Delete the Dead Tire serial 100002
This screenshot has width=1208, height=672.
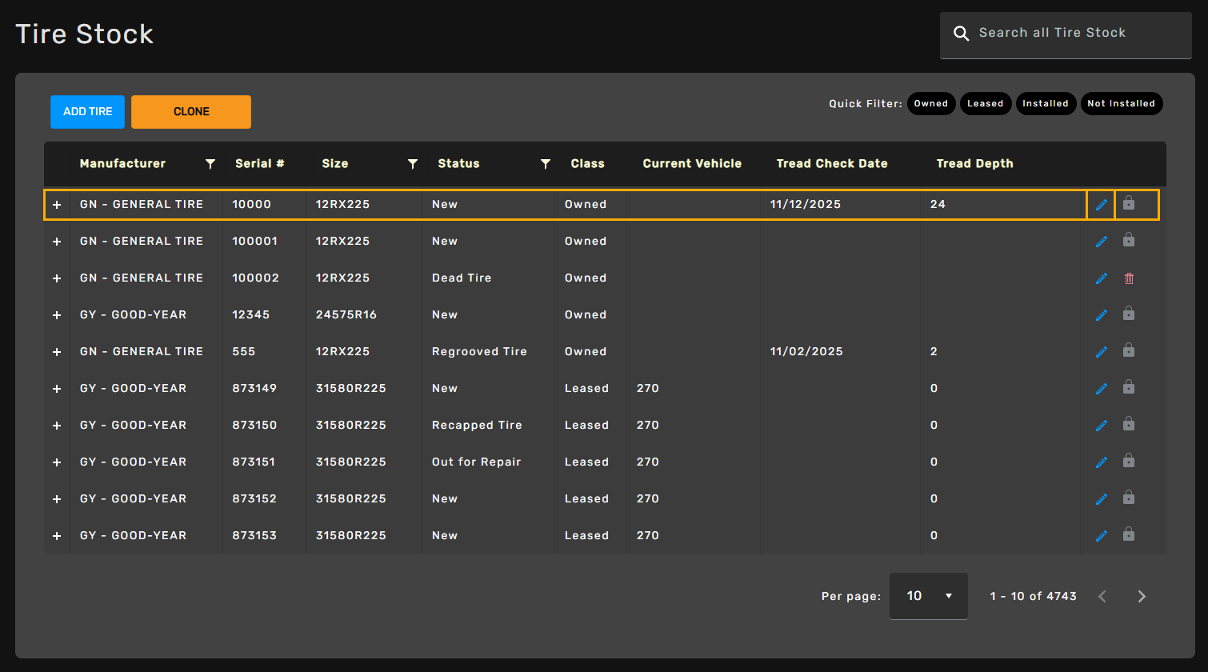click(x=1129, y=278)
